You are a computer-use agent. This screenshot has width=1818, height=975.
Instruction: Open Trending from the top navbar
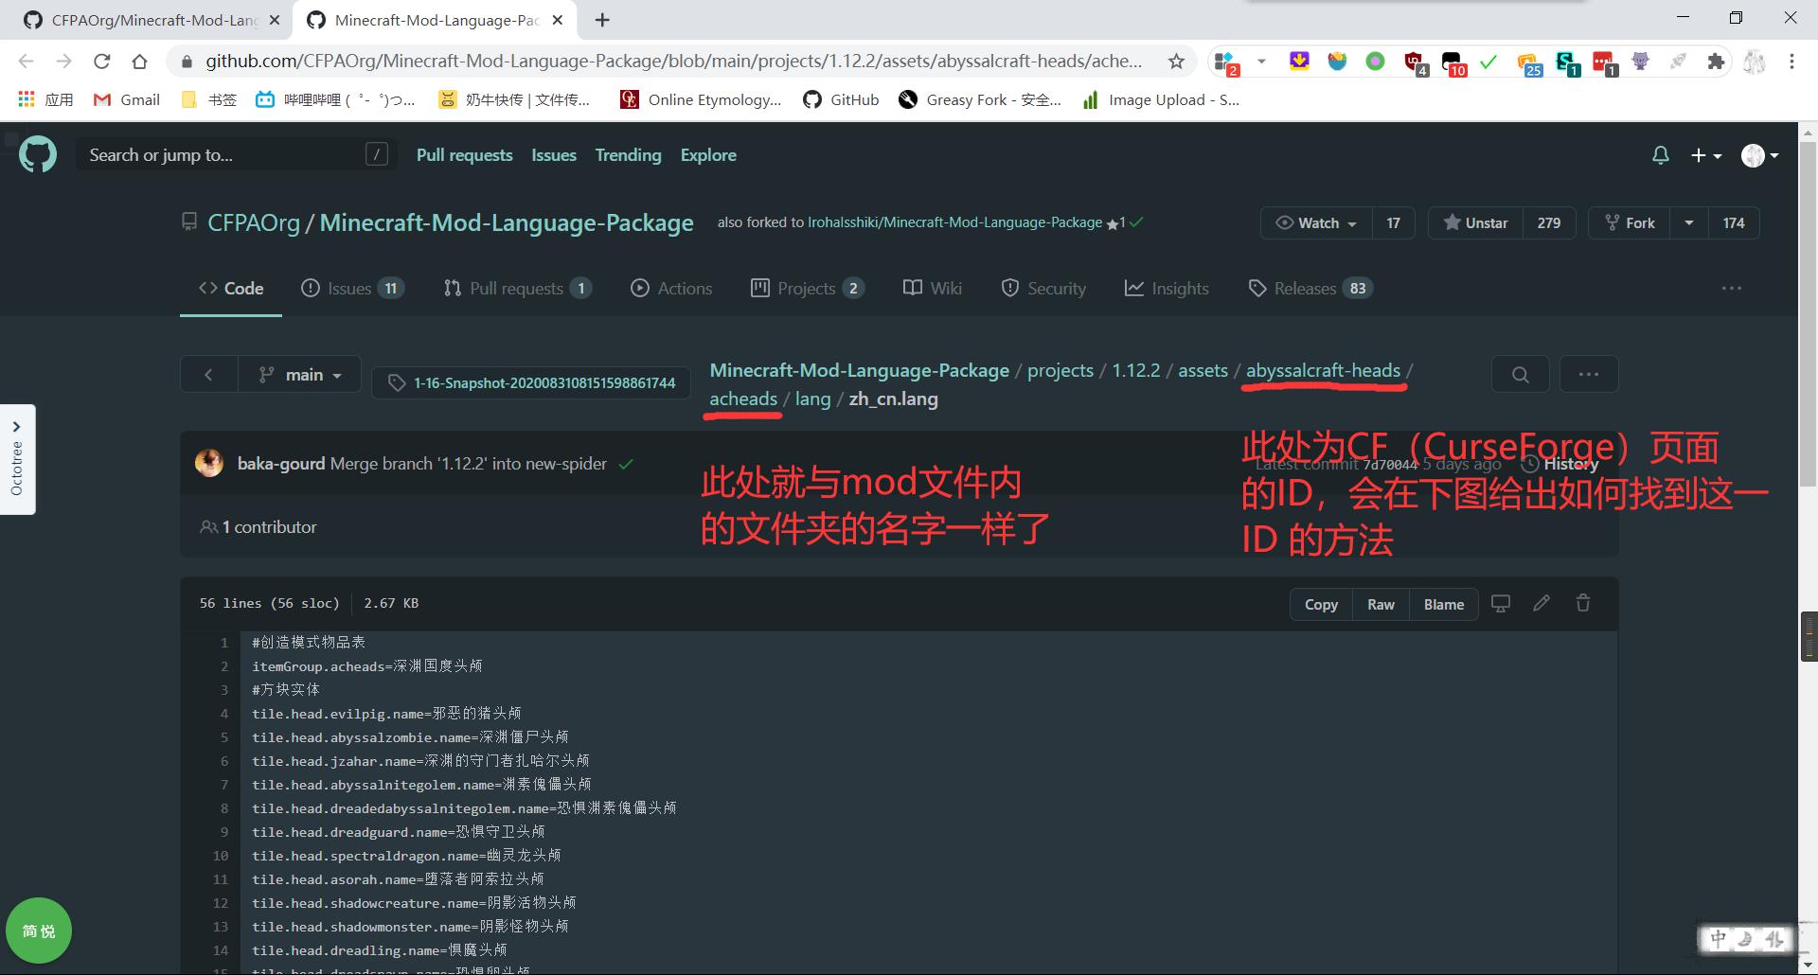pos(628,155)
